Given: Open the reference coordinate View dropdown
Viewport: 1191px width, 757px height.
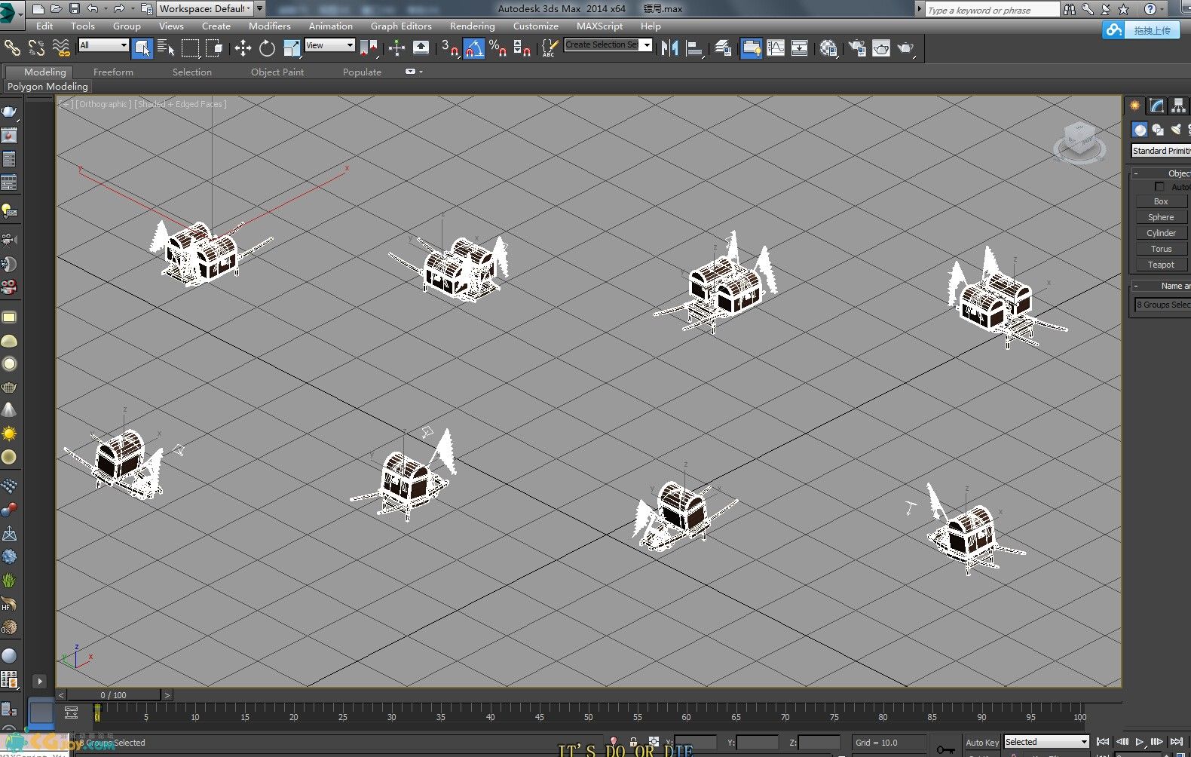Looking at the screenshot, I should pos(329,45).
